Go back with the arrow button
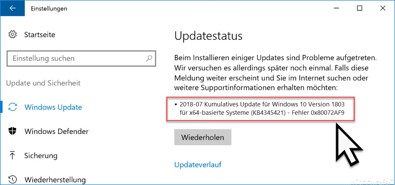 [13, 8]
